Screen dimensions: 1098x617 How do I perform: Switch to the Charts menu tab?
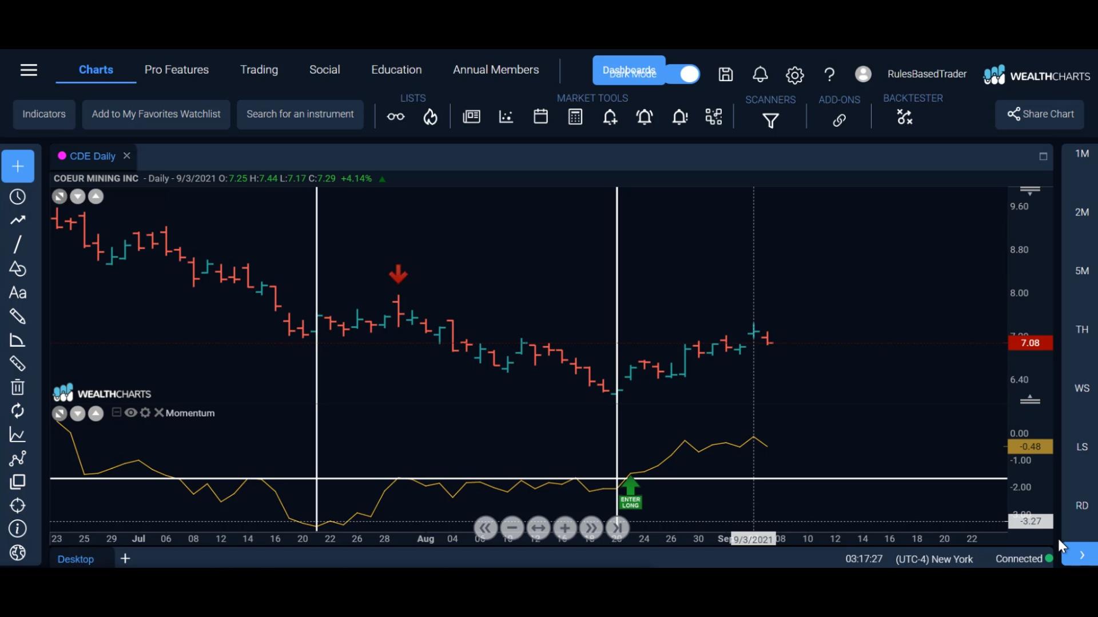tap(96, 70)
